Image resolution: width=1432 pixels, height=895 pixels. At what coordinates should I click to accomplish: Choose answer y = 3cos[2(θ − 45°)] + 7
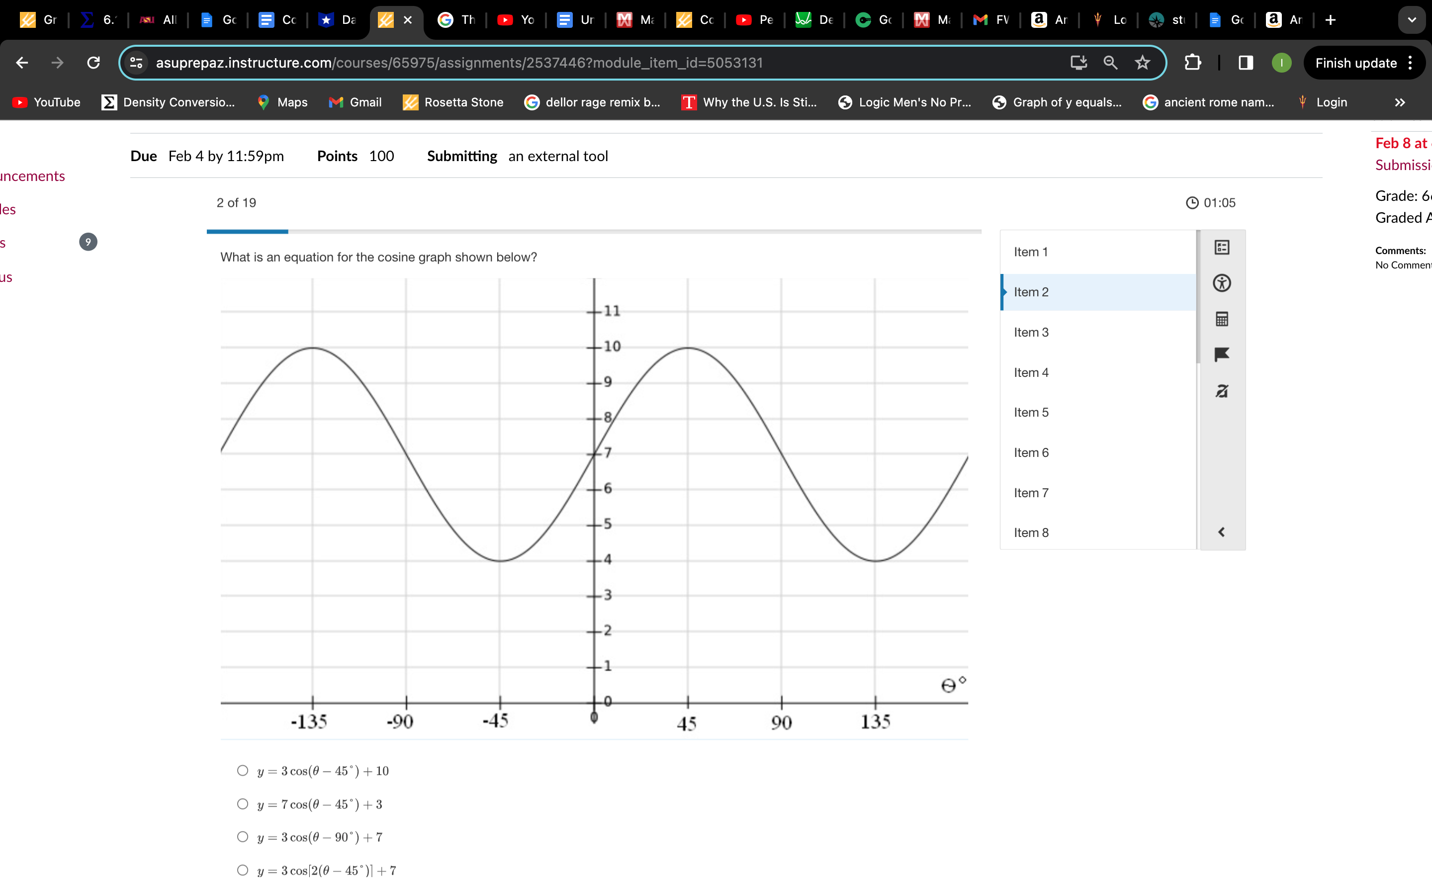pyautogui.click(x=243, y=870)
